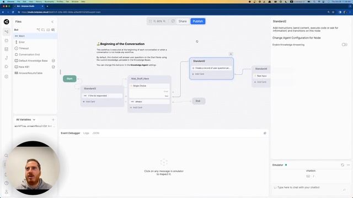Click the 80% zoom level
Image resolution: width=353 pixels, height=198 pixels.
click(x=159, y=21)
